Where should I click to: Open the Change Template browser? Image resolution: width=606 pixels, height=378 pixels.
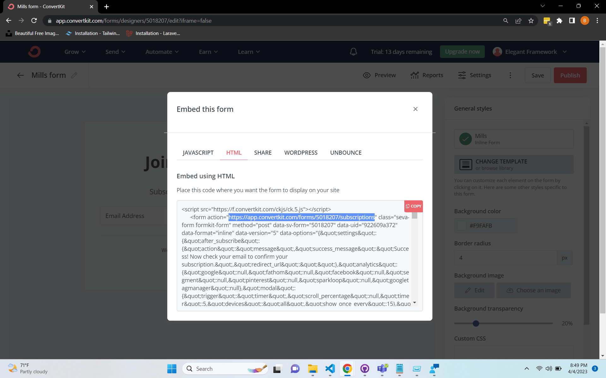[x=514, y=164]
